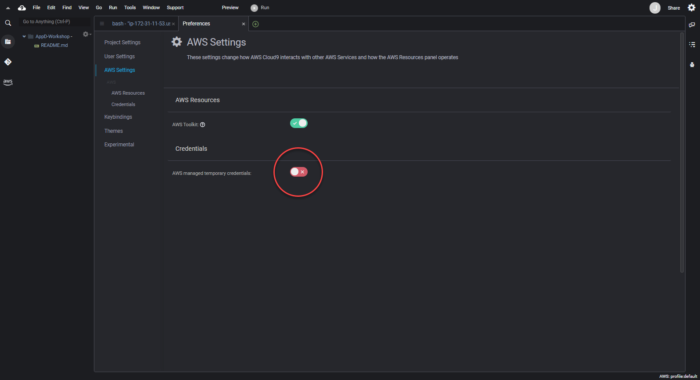Select the README.md file icon
The width and height of the screenshot is (700, 380).
point(36,46)
